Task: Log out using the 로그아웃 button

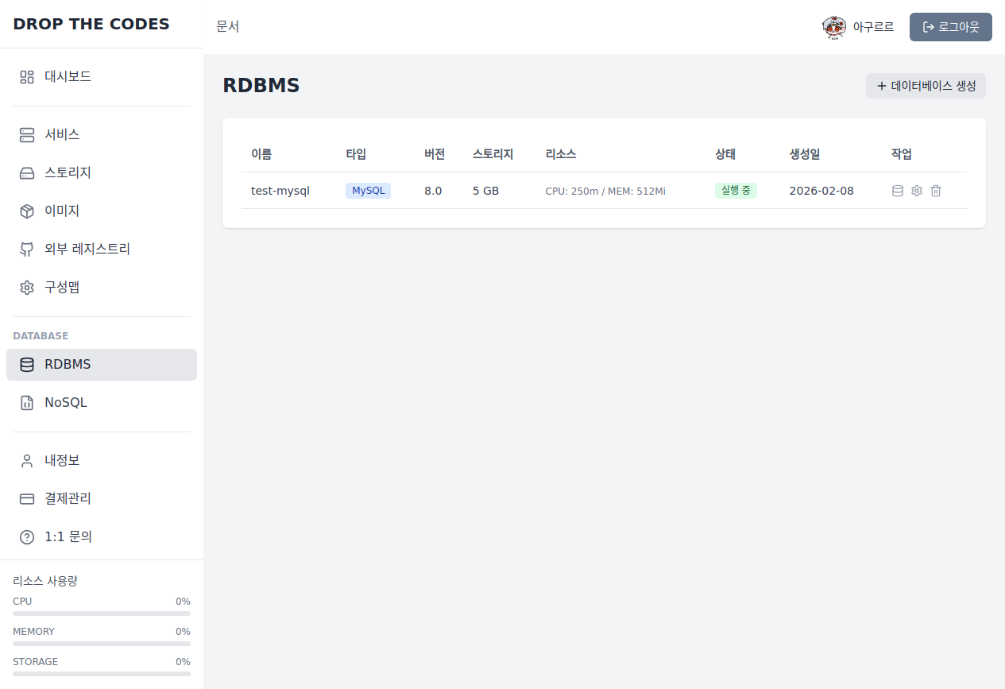Action: (x=950, y=26)
